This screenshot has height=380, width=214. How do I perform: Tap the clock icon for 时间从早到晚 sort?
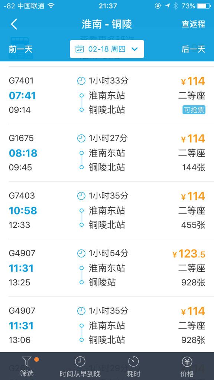point(80,361)
